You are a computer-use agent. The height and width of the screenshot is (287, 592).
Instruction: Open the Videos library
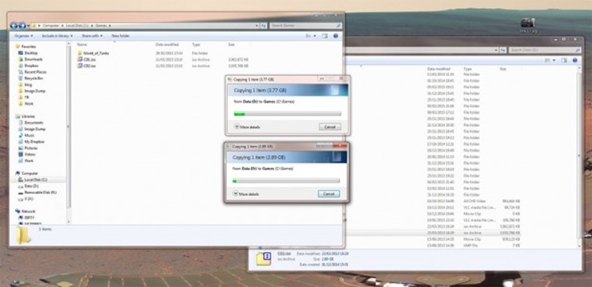tap(27, 154)
